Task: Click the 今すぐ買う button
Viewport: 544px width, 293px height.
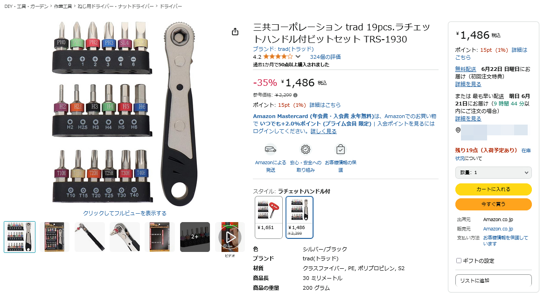Action: pos(493,204)
